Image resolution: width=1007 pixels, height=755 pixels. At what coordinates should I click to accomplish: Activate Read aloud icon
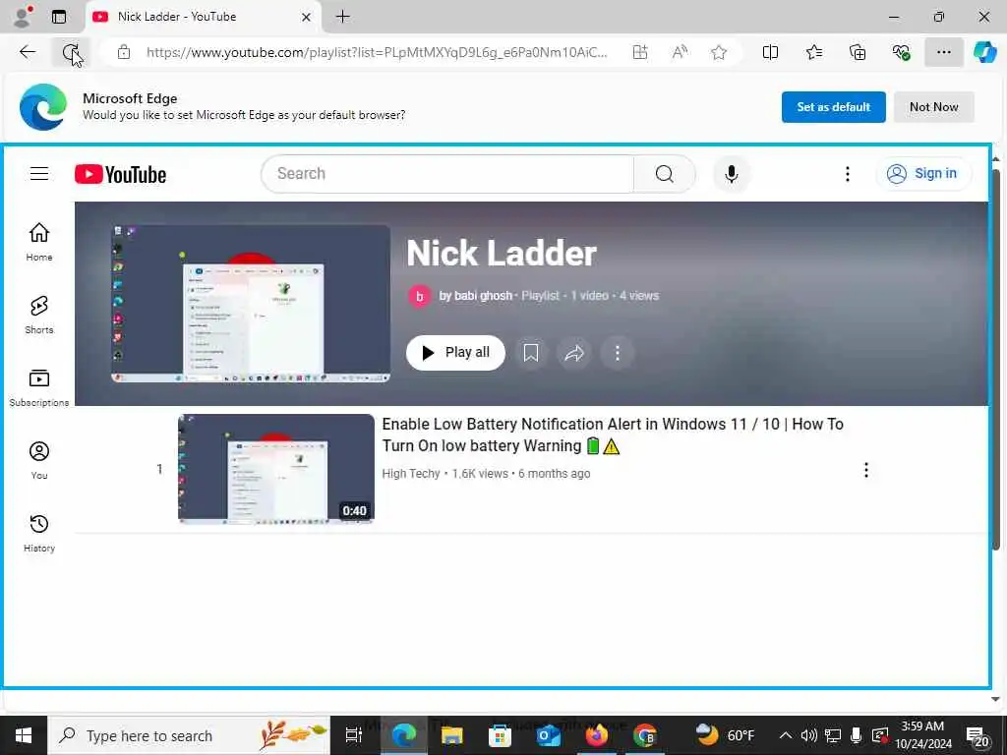[x=680, y=52]
